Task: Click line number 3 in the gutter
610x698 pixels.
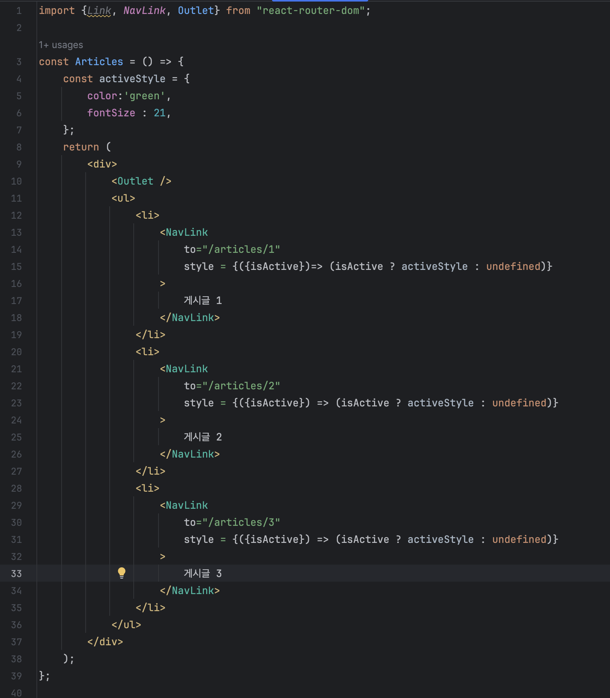Action: coord(19,62)
